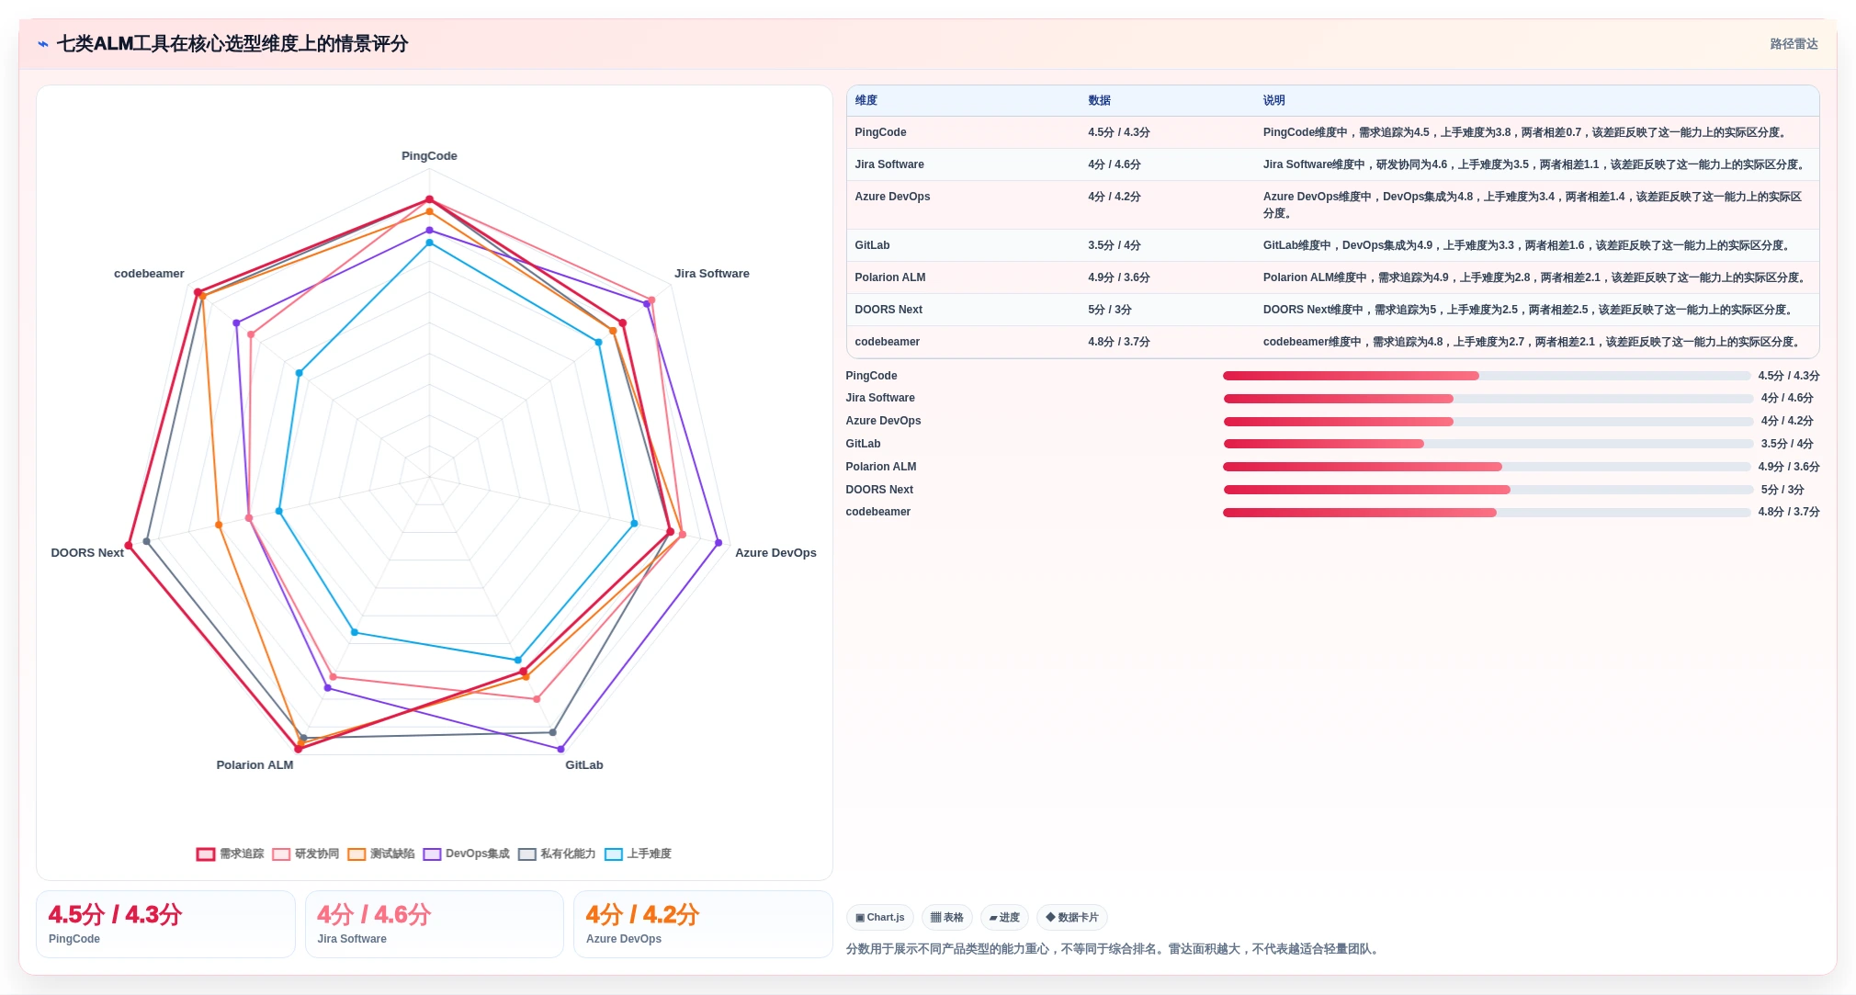This screenshot has width=1856, height=995.
Task: Click the gray 私有化能力 point on DOORS Next axis
Action: [x=147, y=541]
